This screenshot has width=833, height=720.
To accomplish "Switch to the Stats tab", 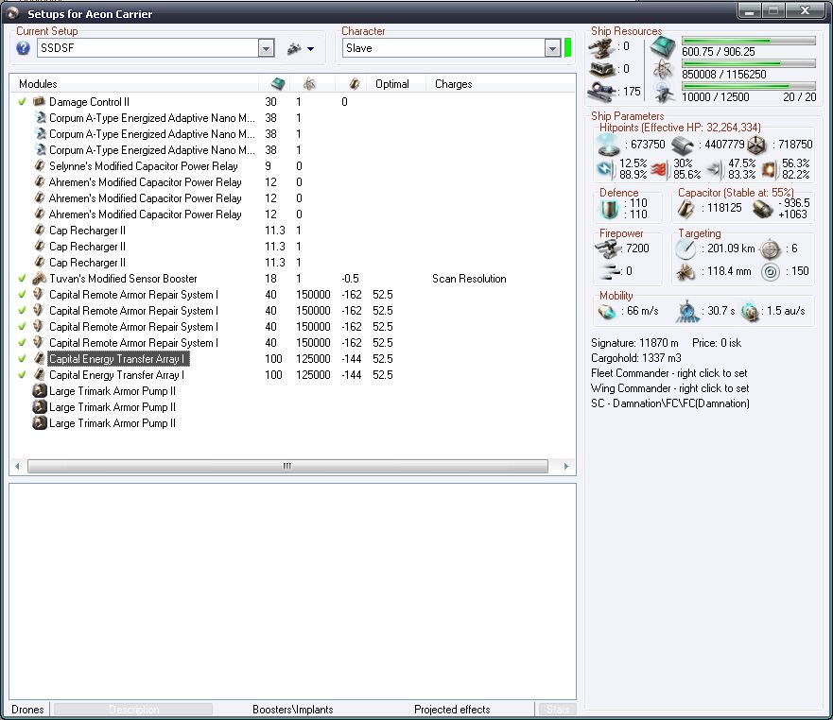I will [x=557, y=710].
